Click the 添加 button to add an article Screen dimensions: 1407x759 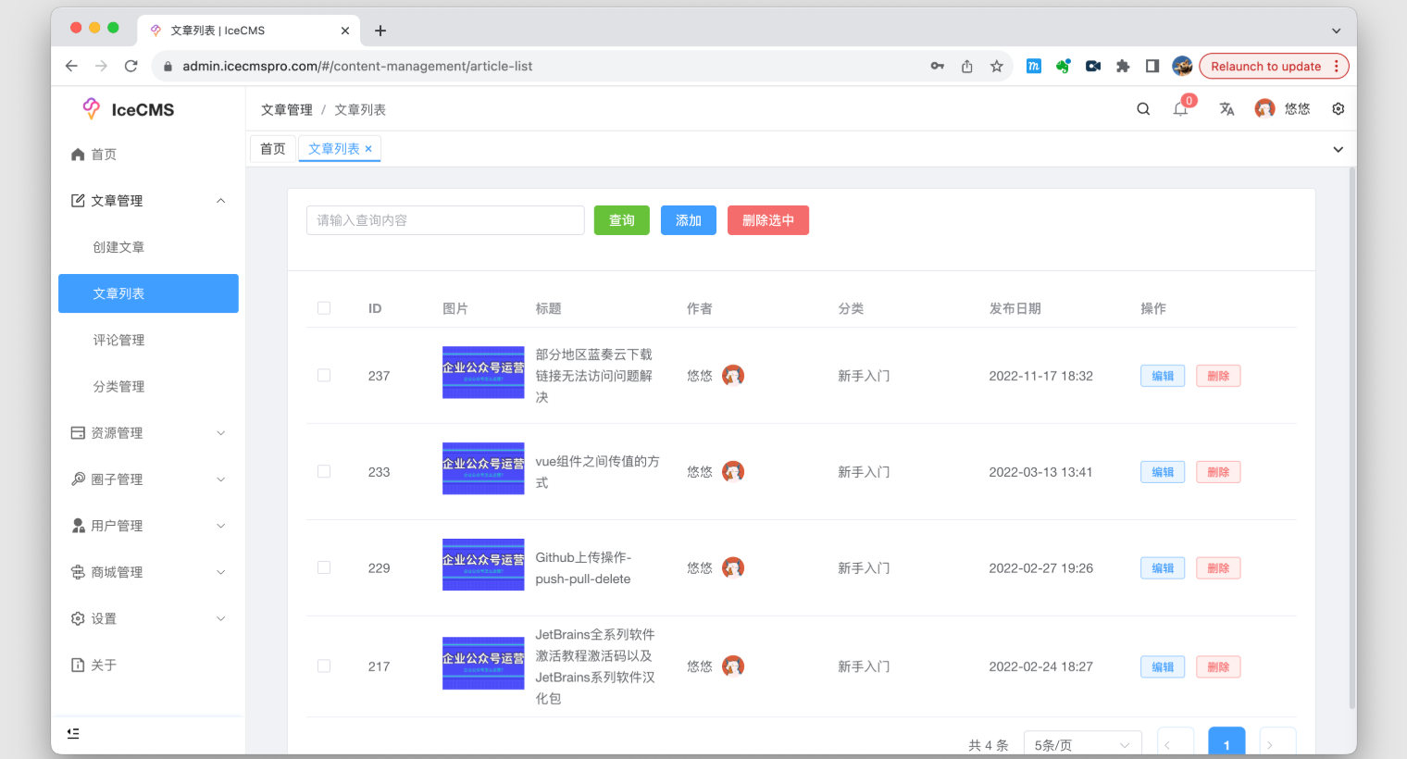[x=688, y=219]
